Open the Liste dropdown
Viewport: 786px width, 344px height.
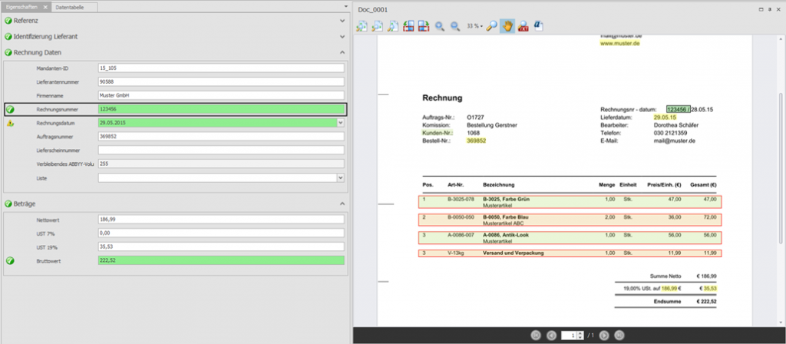tap(341, 177)
